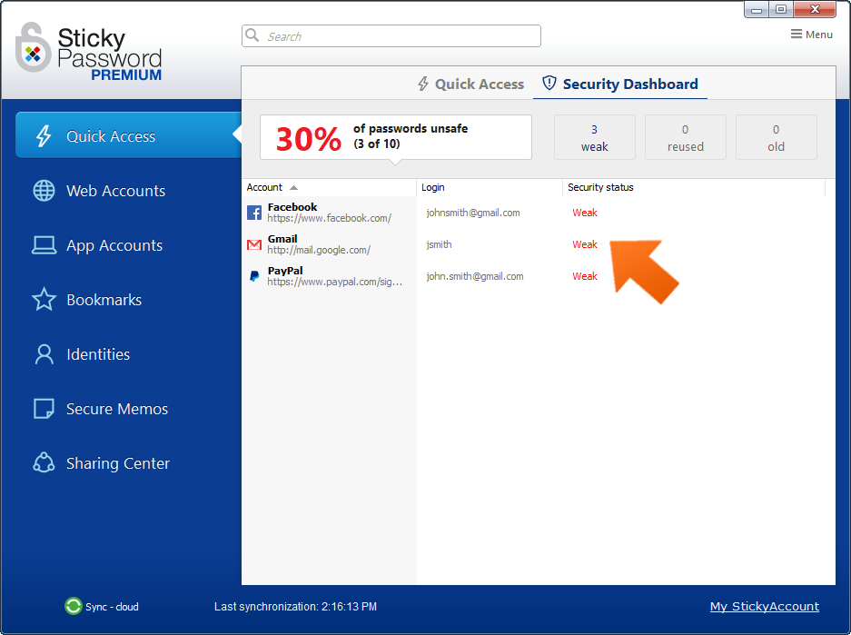
Task: Click the Secure Memos note icon
Action: [44, 409]
